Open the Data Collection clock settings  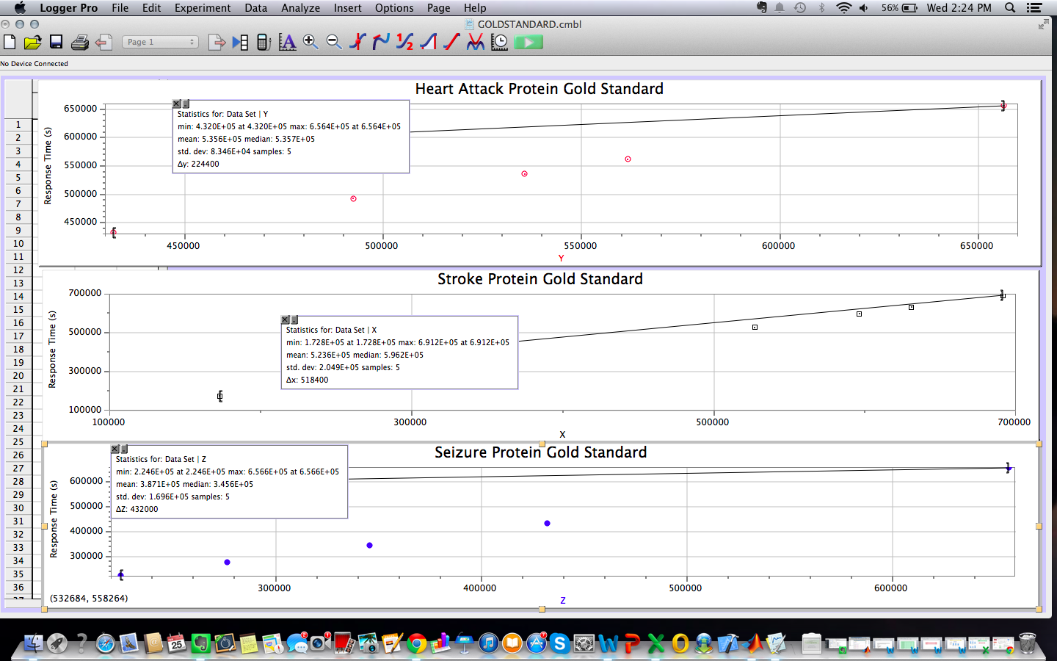pyautogui.click(x=499, y=43)
